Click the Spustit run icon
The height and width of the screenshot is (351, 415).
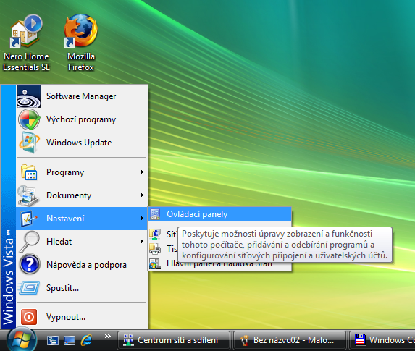coord(29,288)
